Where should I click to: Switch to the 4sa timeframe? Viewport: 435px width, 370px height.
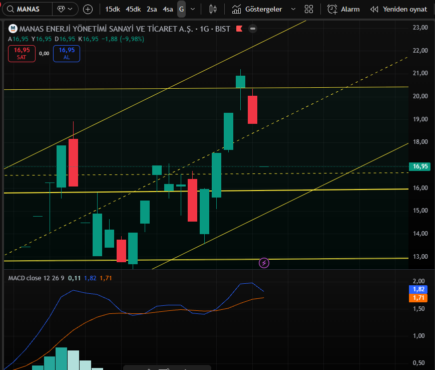coord(168,9)
